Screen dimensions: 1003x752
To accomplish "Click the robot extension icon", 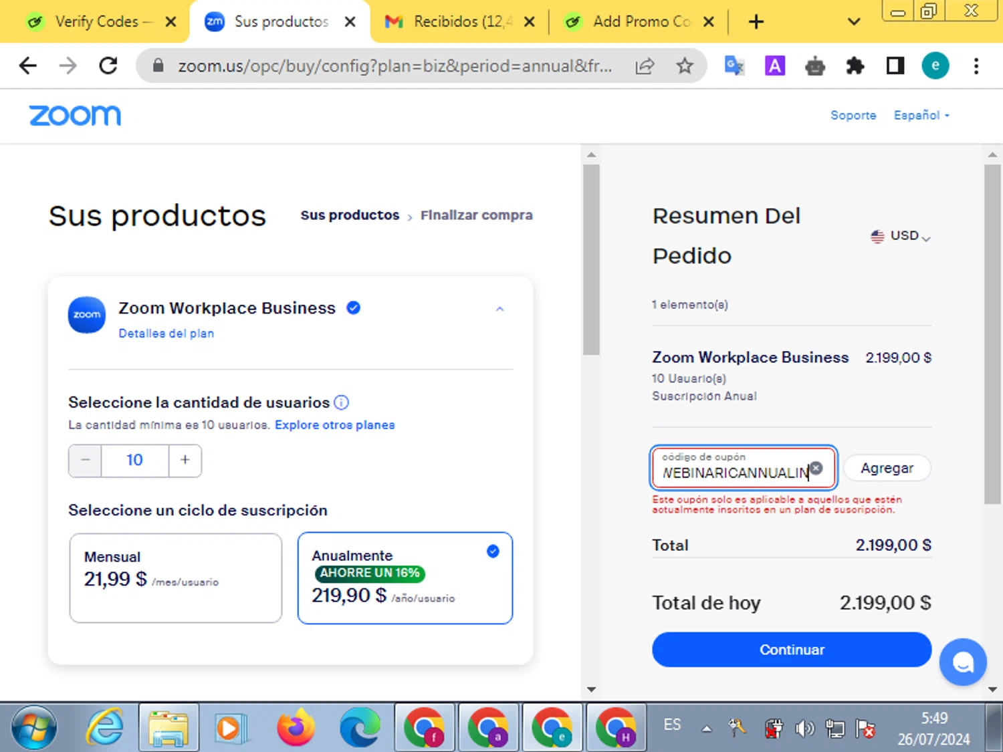I will pyautogui.click(x=814, y=66).
